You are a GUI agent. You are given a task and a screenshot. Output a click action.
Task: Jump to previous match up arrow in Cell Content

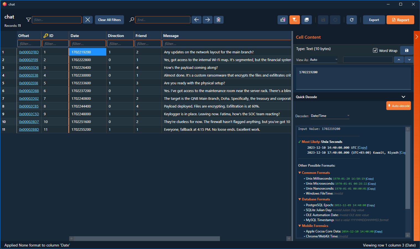click(x=399, y=60)
